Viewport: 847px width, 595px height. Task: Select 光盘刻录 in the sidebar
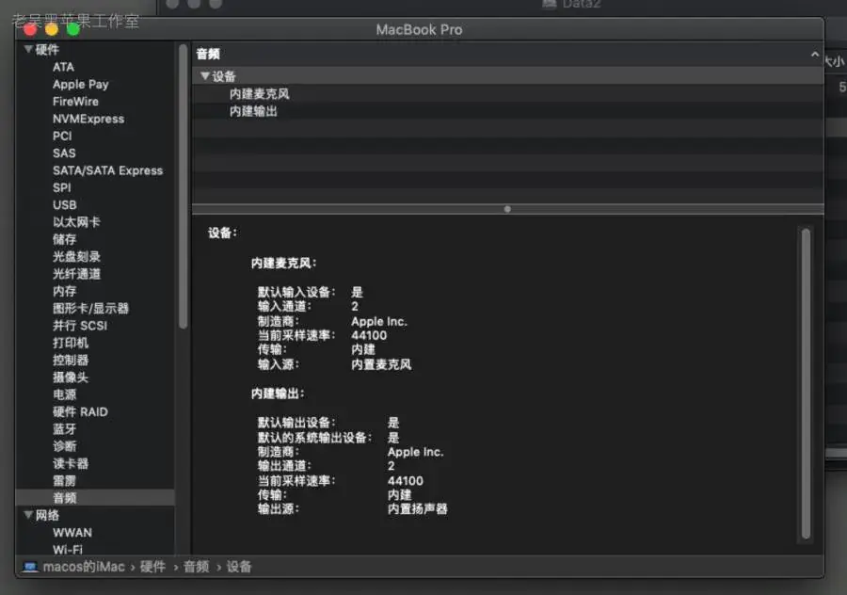pyautogui.click(x=76, y=257)
